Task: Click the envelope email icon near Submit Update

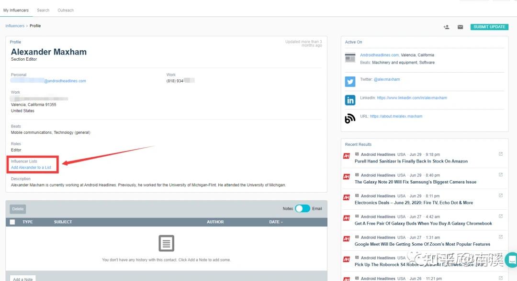Action: (x=461, y=27)
